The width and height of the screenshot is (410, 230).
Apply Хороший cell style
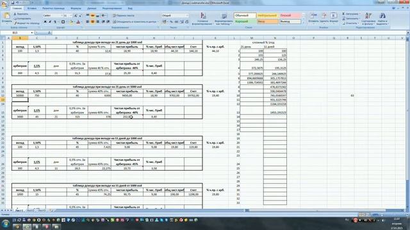coord(245,22)
